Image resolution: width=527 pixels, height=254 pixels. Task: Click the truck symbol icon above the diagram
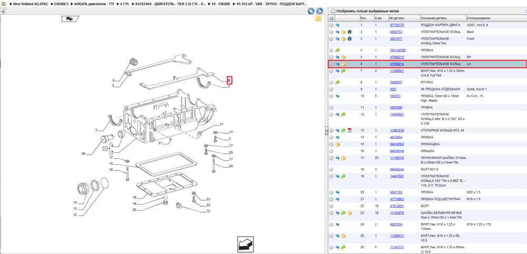pos(70,19)
